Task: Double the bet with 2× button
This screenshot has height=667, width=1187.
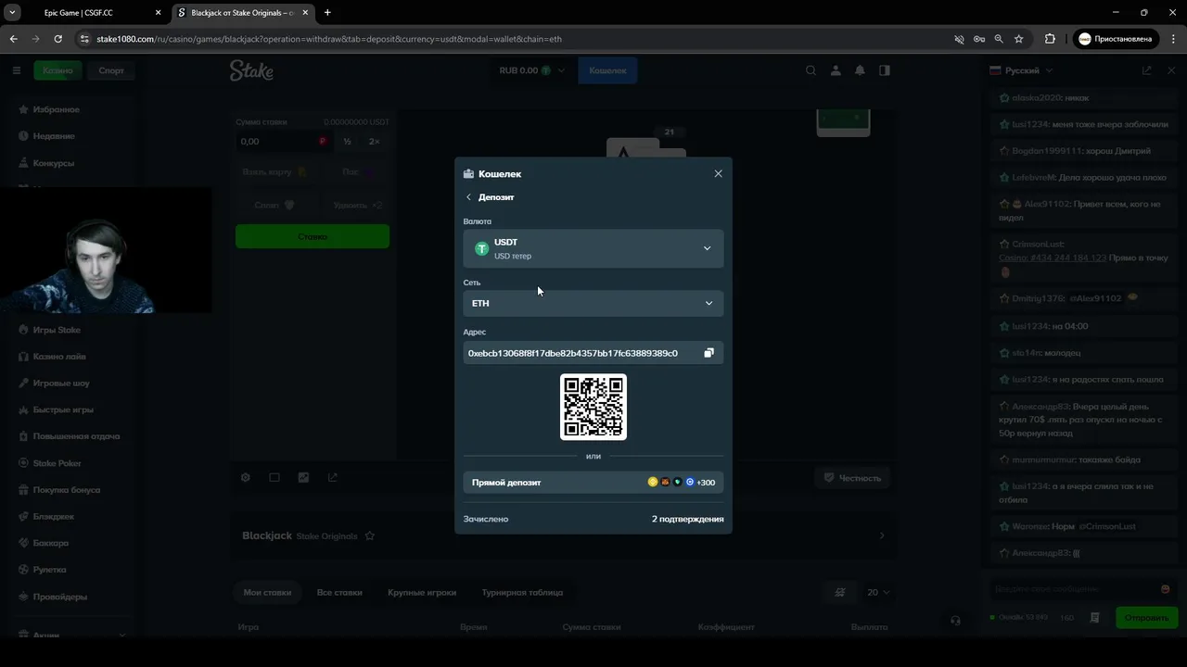Action: pos(374,142)
